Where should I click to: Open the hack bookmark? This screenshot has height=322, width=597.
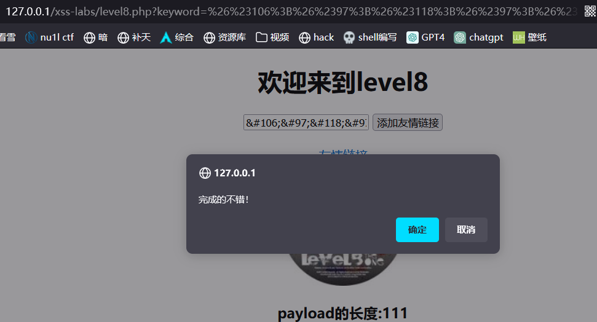(316, 37)
